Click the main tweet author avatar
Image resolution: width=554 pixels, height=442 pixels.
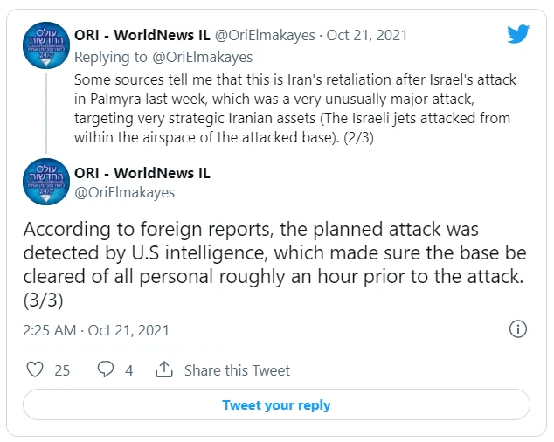pos(46,183)
